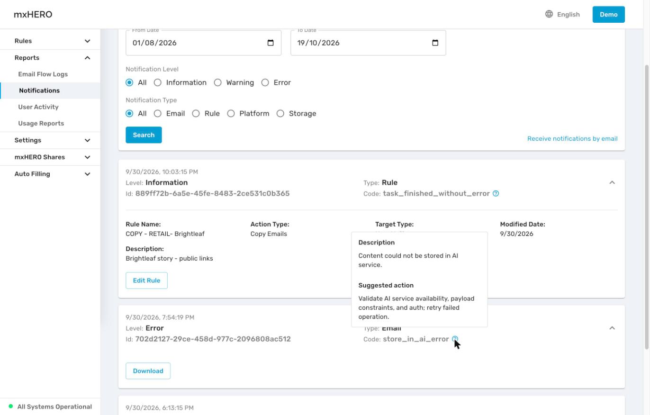
Task: Click help icon beside store_in_ai_error code
Action: point(455,339)
